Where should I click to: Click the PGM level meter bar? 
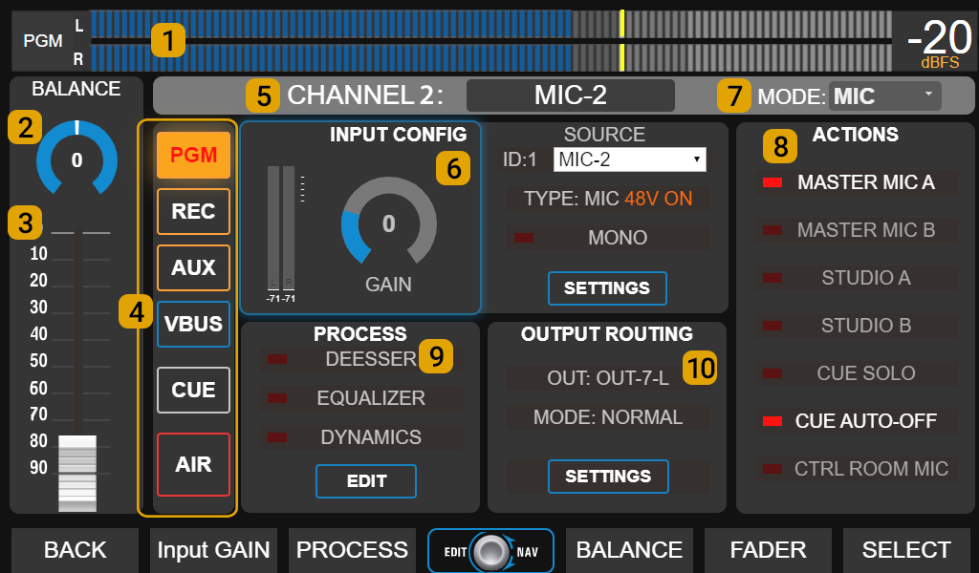coord(491,41)
